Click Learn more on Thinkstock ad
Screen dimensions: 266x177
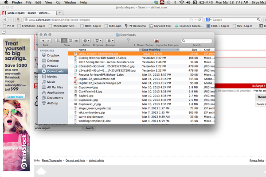(15, 97)
